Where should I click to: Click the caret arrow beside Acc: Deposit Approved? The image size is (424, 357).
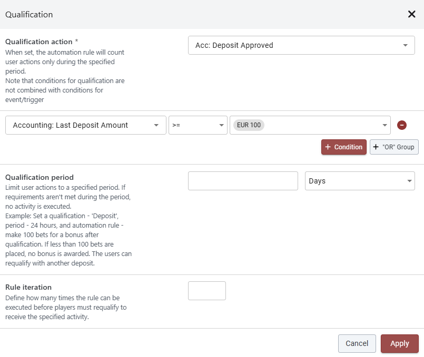click(405, 45)
